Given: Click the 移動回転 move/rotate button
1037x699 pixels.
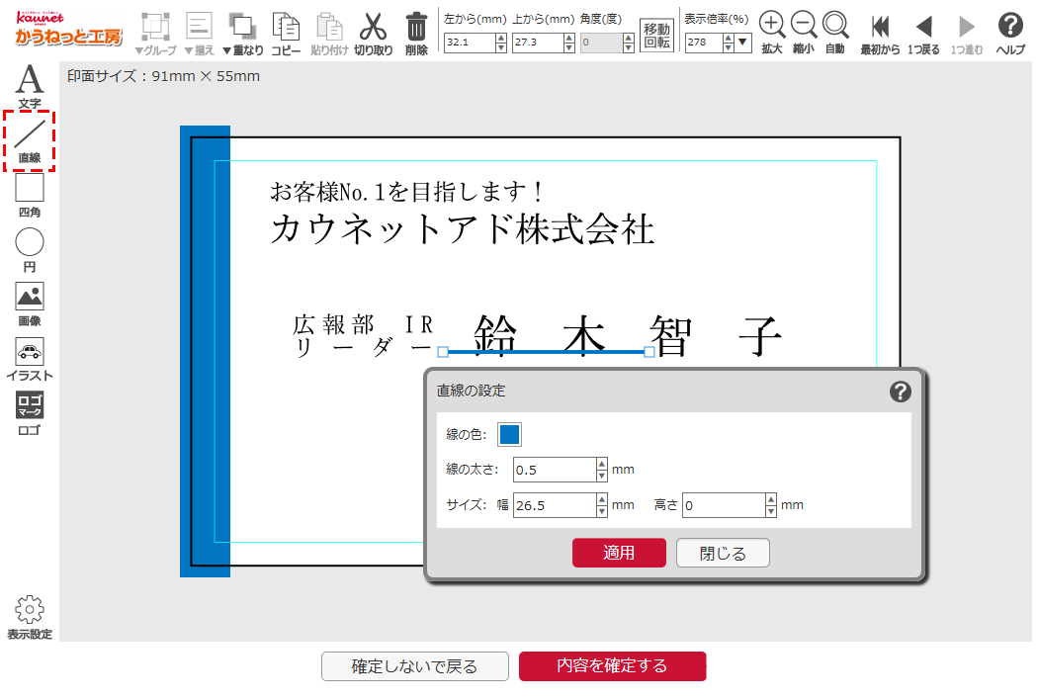Looking at the screenshot, I should (656, 35).
